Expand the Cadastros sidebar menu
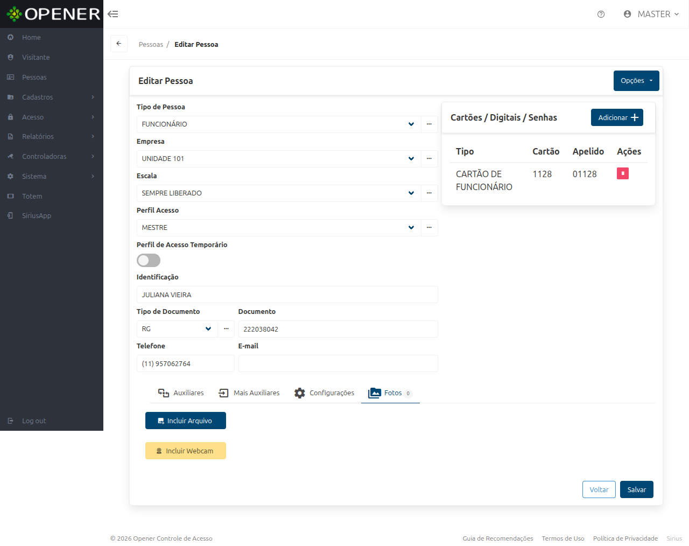This screenshot has width=689, height=546. click(52, 97)
